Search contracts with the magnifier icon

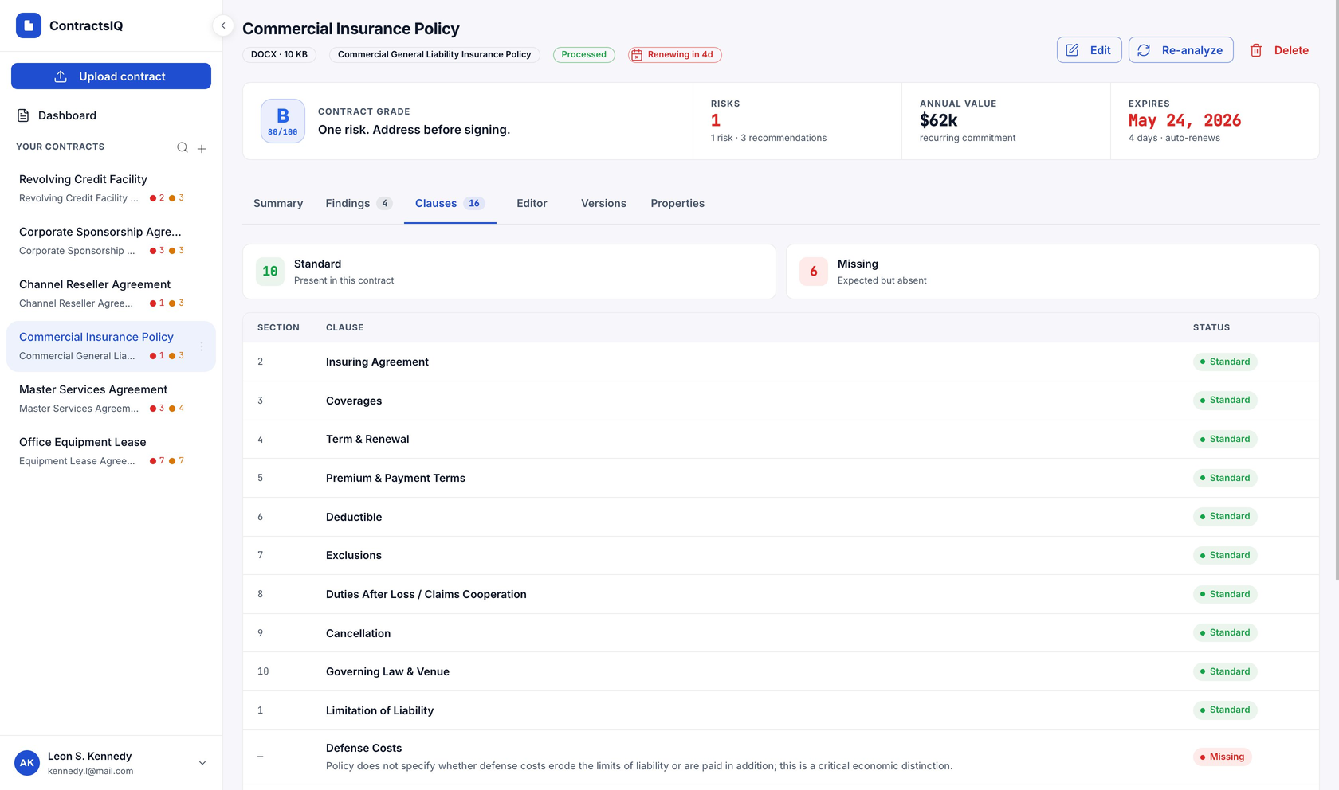(x=183, y=147)
